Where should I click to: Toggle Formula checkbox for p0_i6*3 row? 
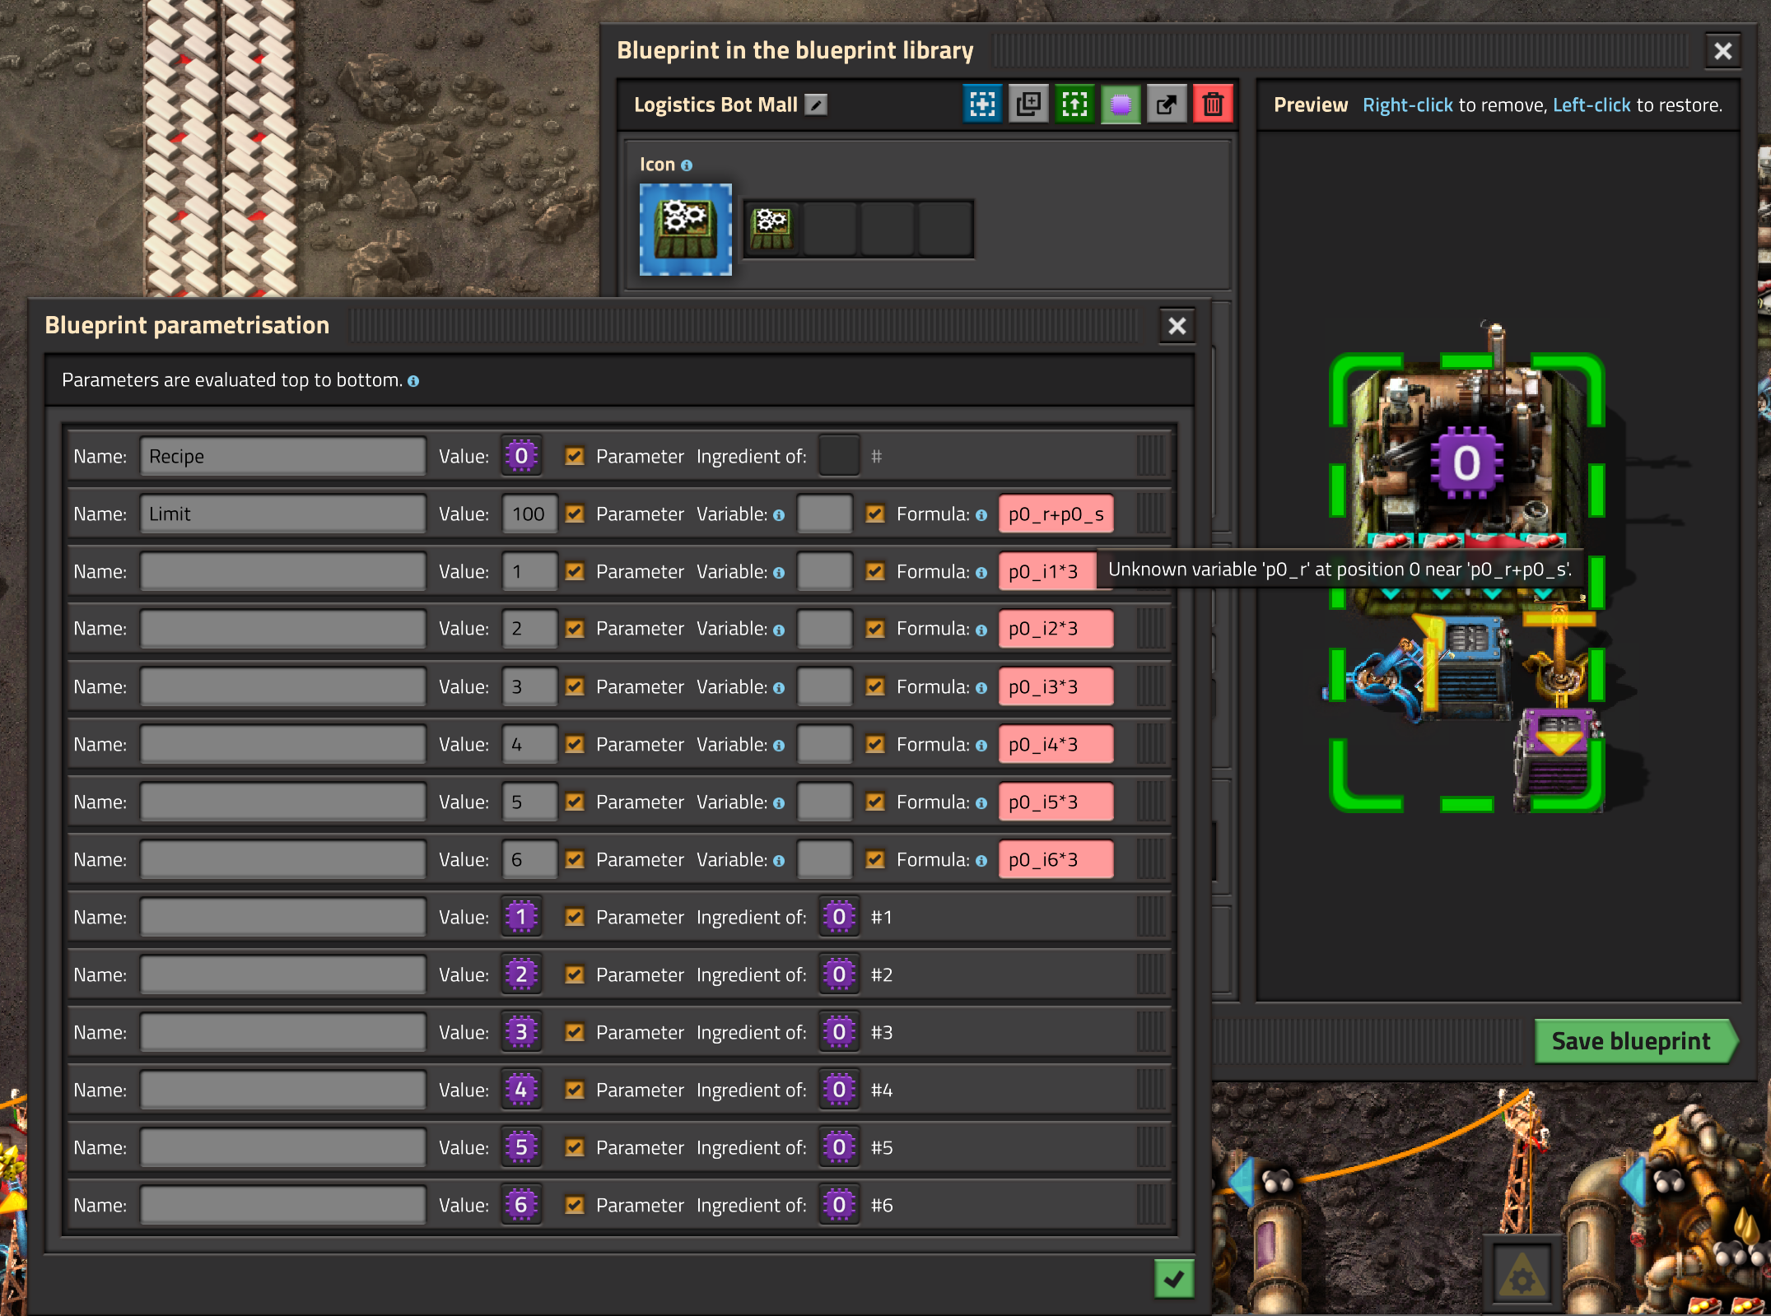tap(875, 859)
